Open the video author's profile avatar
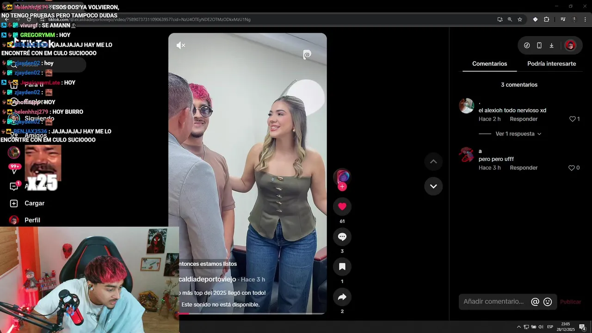This screenshot has height=333, width=592. 342,177
